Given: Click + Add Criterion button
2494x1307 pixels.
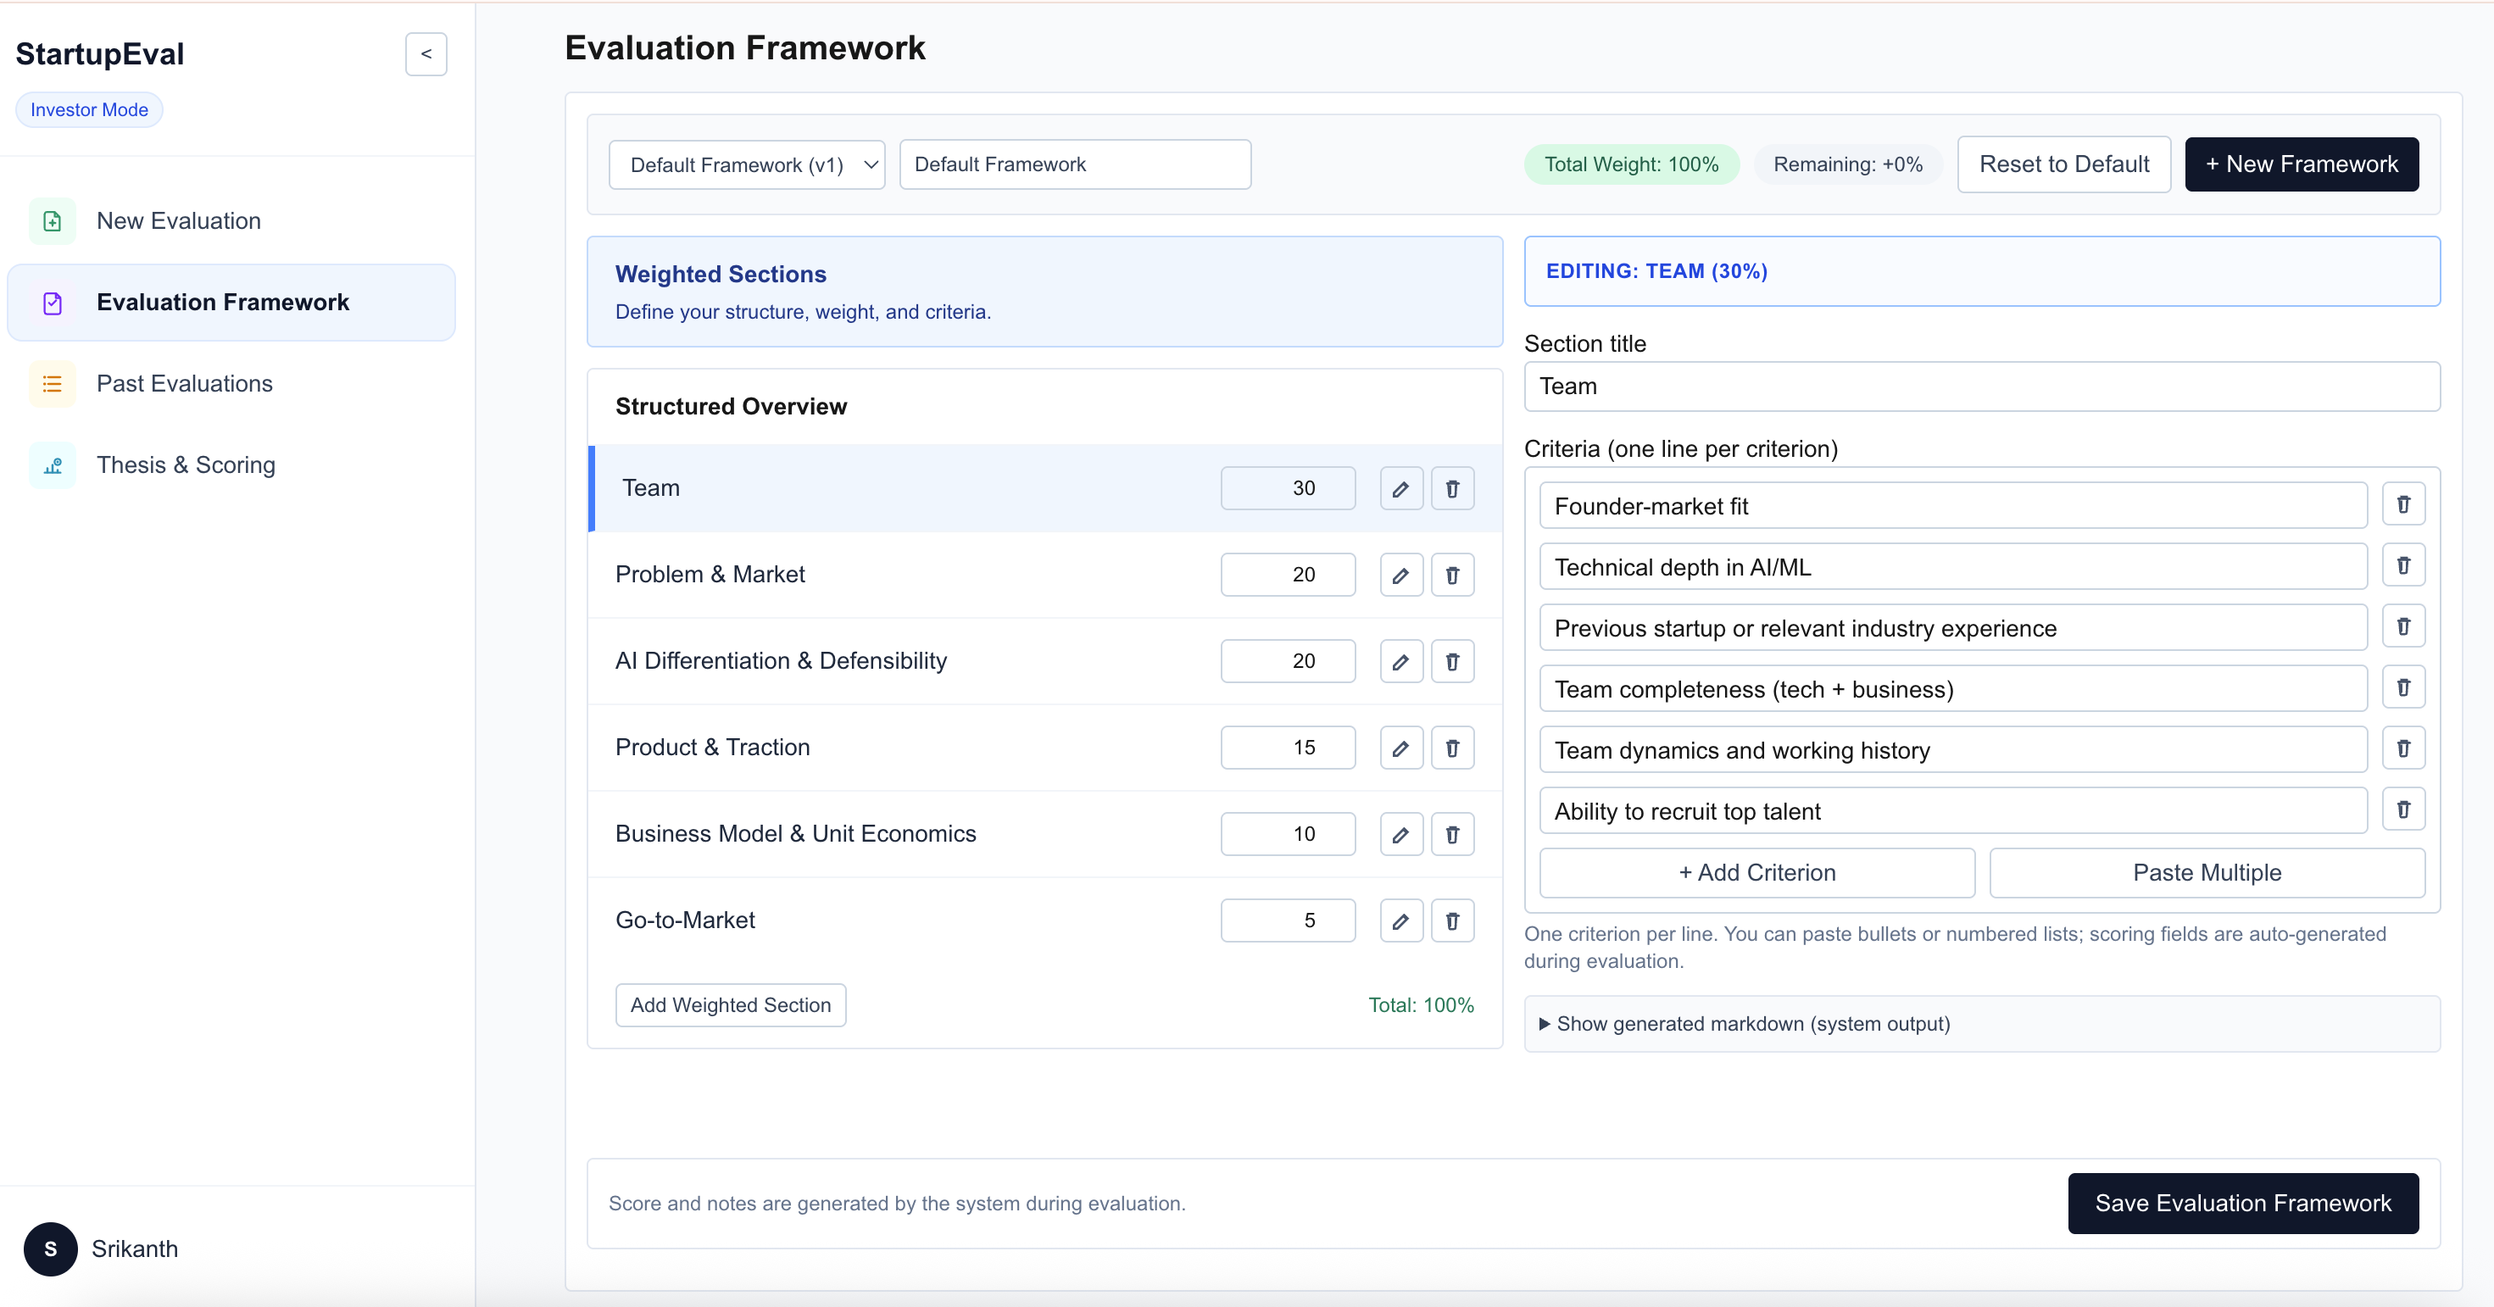Looking at the screenshot, I should point(1756,872).
